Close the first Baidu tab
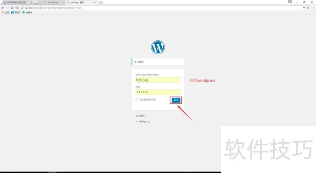Viewport: 316px width, 173px height. tap(31, 2)
